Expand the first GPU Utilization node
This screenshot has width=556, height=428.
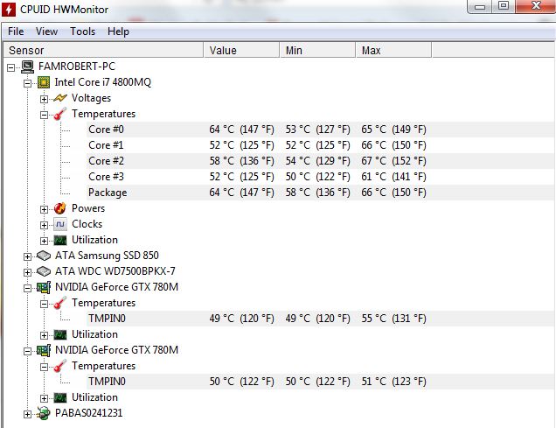pyautogui.click(x=44, y=335)
